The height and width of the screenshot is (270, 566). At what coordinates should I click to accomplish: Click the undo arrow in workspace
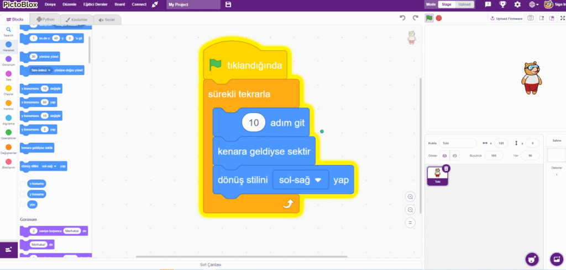coord(402,18)
